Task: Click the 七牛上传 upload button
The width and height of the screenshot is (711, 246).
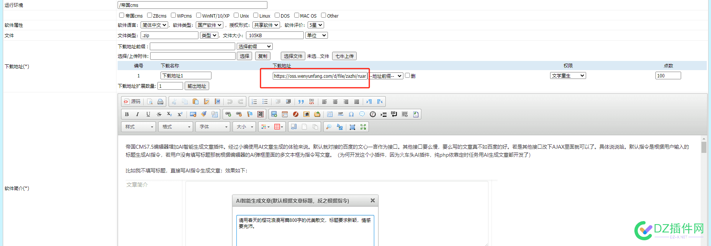Action: [x=344, y=56]
